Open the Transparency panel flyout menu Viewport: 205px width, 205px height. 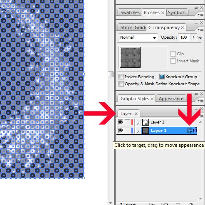click(200, 29)
